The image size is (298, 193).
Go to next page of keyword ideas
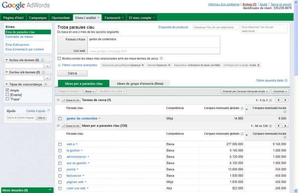point(285,126)
